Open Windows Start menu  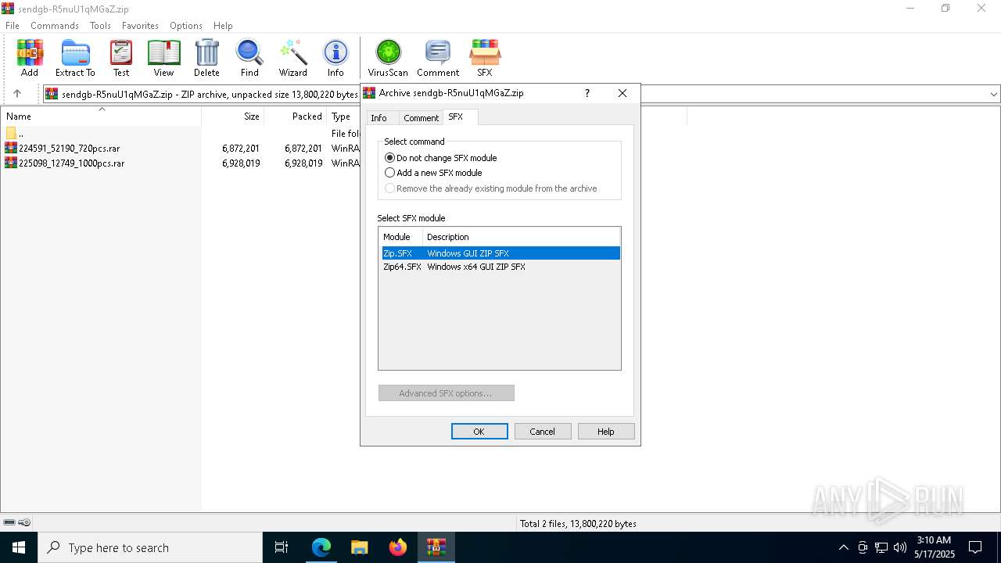(x=19, y=547)
